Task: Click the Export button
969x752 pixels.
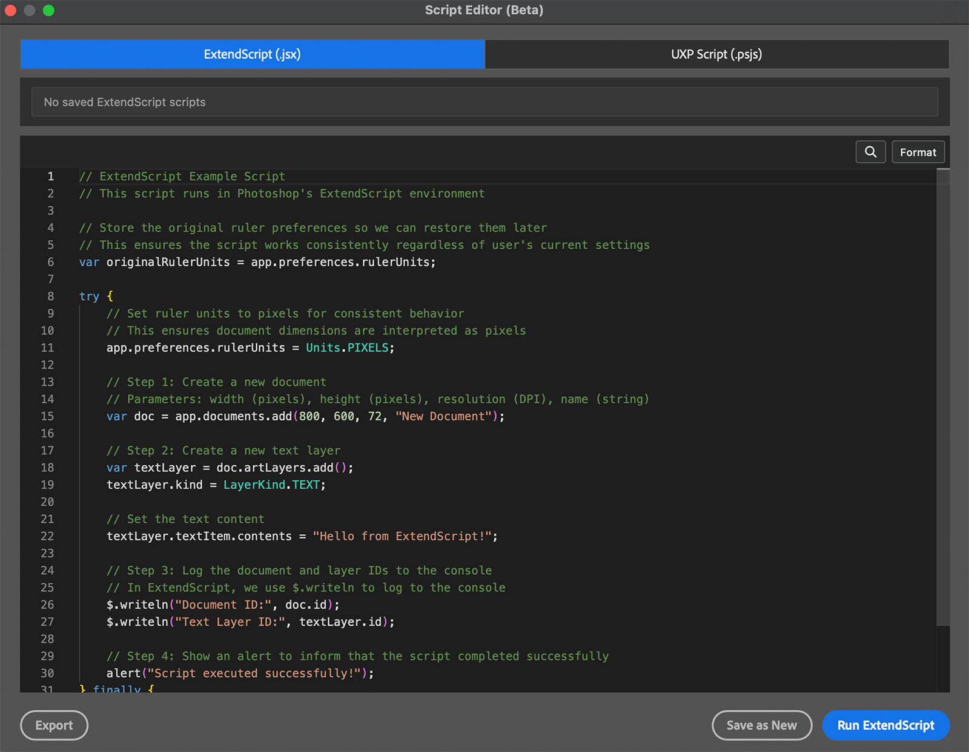Action: point(54,725)
